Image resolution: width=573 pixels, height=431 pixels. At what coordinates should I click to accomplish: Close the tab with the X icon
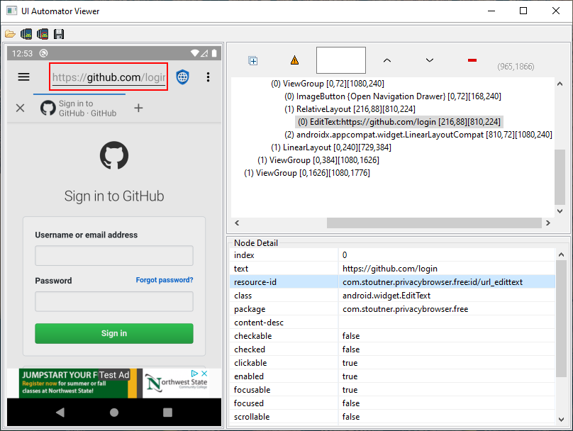[21, 108]
